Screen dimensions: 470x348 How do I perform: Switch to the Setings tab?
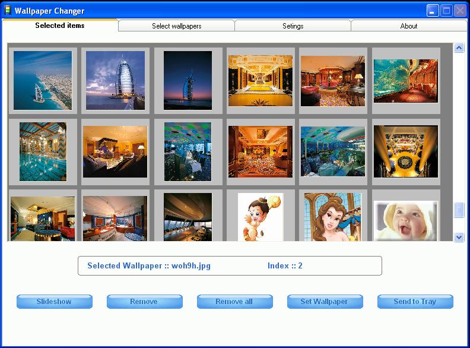(293, 26)
